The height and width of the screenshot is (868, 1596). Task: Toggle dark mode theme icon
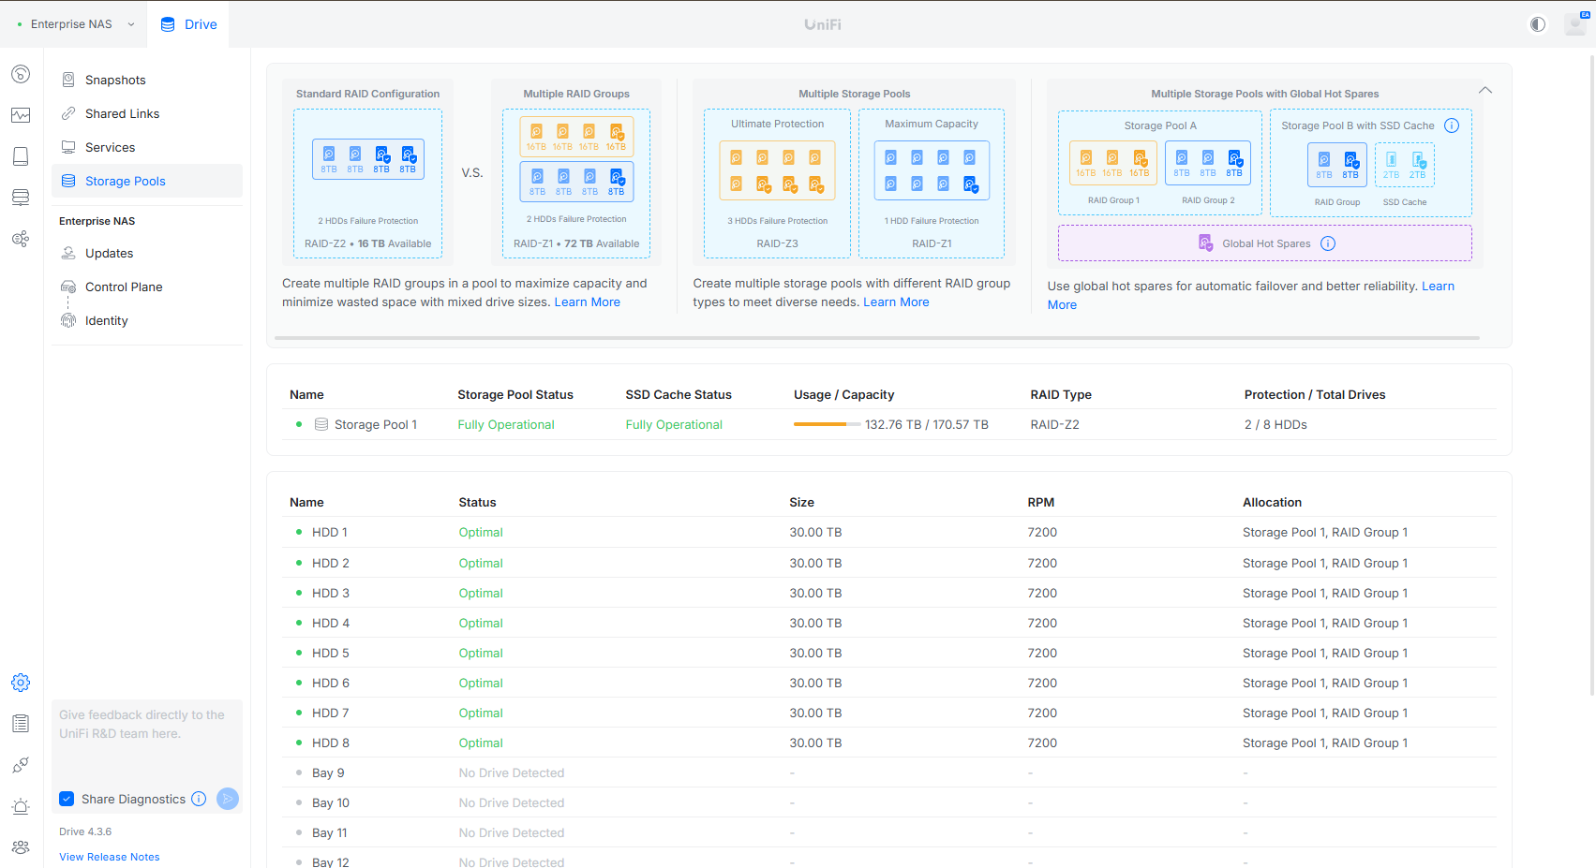1538,24
